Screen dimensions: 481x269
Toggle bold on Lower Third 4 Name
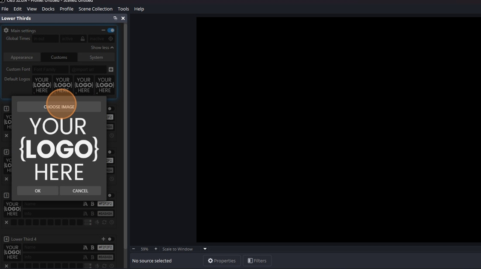pos(92,247)
